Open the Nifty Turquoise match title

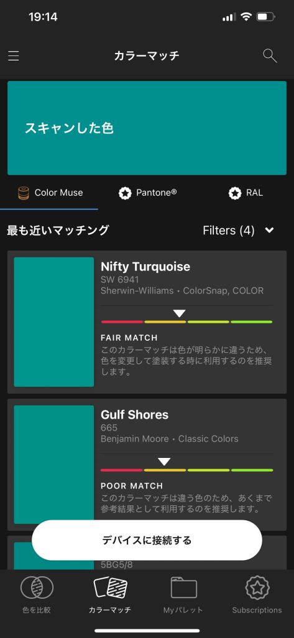point(145,267)
